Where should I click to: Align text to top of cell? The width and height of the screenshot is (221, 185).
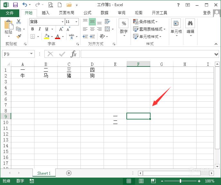coord(85,22)
